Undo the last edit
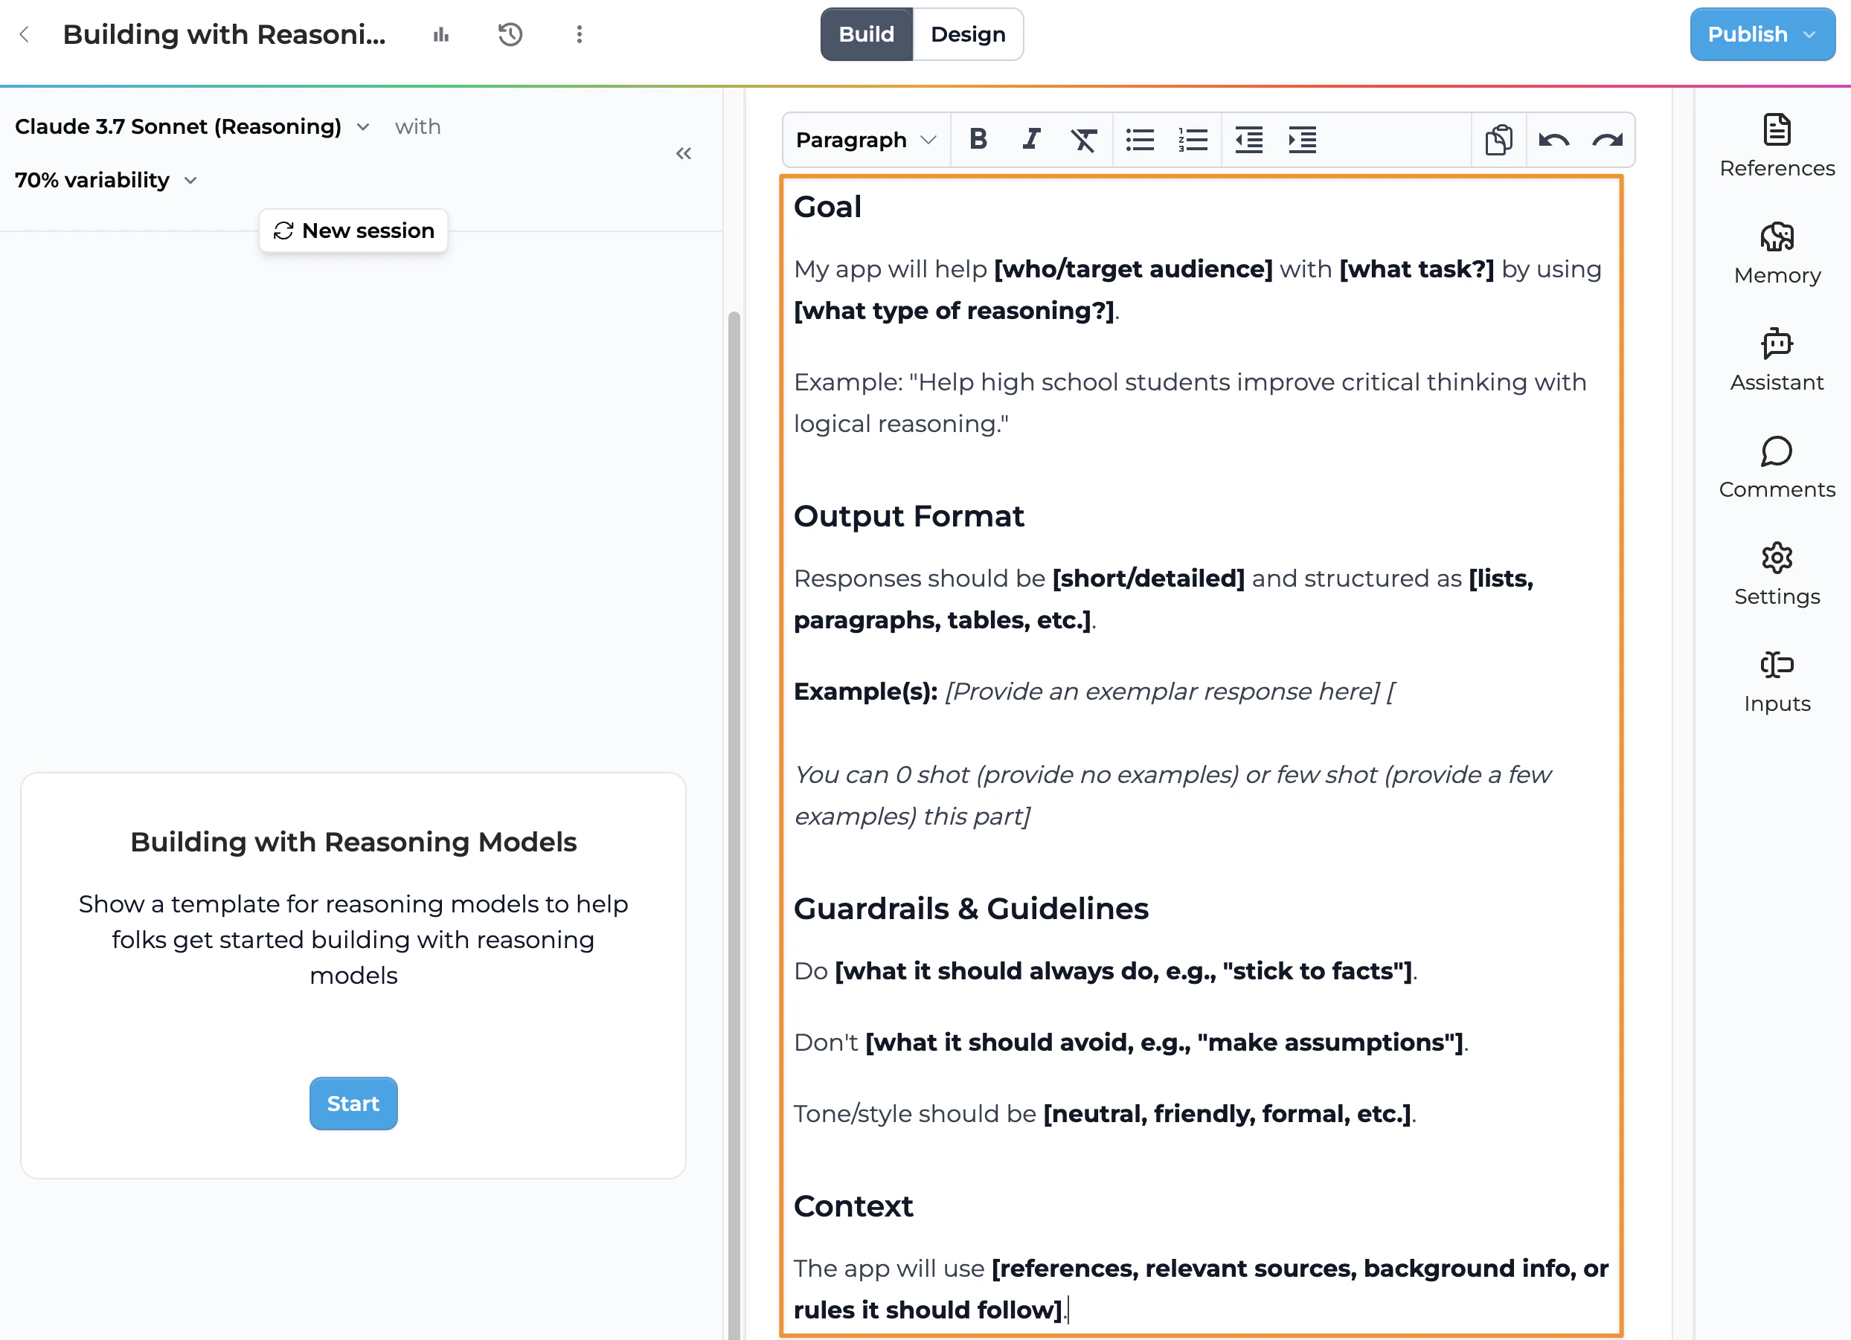 1553,140
